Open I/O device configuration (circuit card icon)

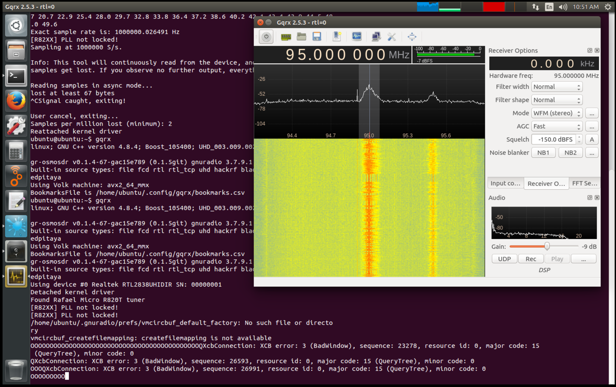(286, 37)
